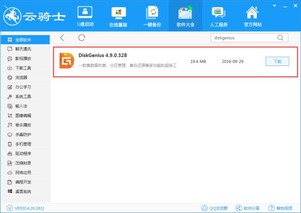Go back with the left arrow
This screenshot has height=213, width=301.
[x=62, y=38]
